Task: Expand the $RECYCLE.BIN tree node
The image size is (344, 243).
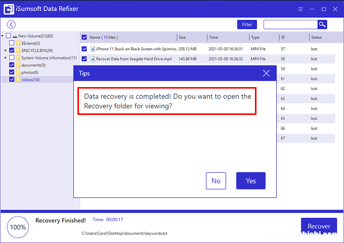Action: pyautogui.click(x=6, y=50)
